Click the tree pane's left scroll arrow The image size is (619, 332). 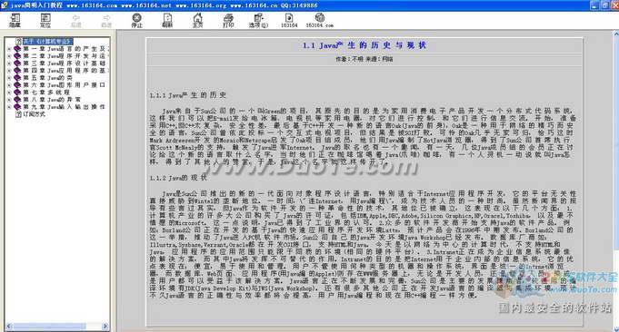pos(9,326)
